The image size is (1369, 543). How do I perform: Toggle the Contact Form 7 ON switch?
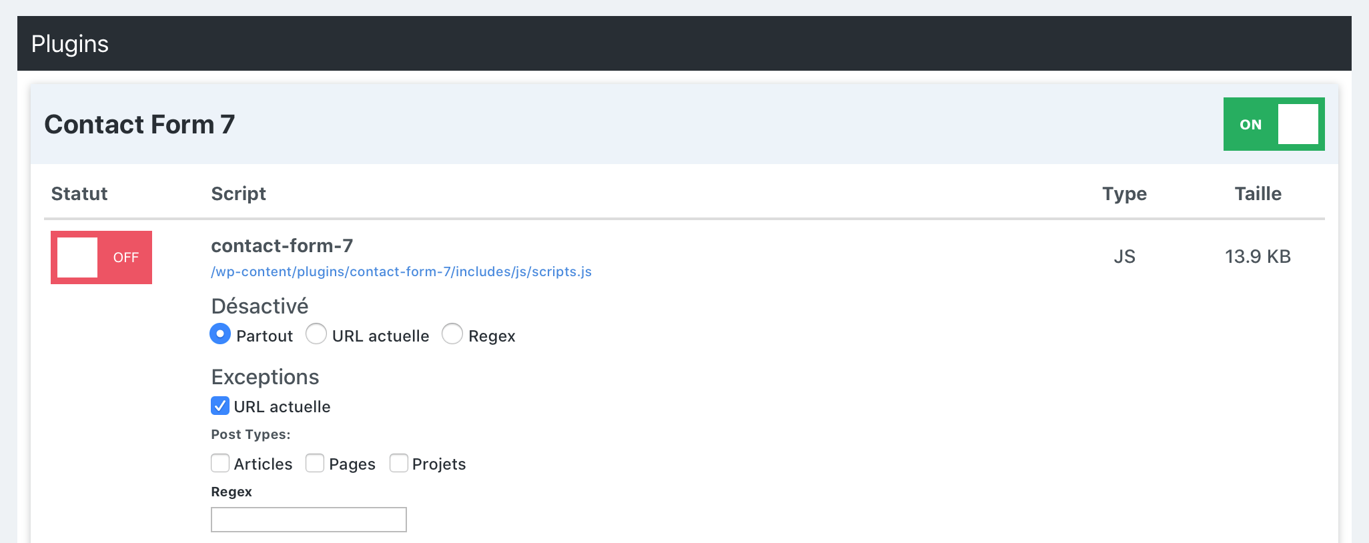[1274, 124]
